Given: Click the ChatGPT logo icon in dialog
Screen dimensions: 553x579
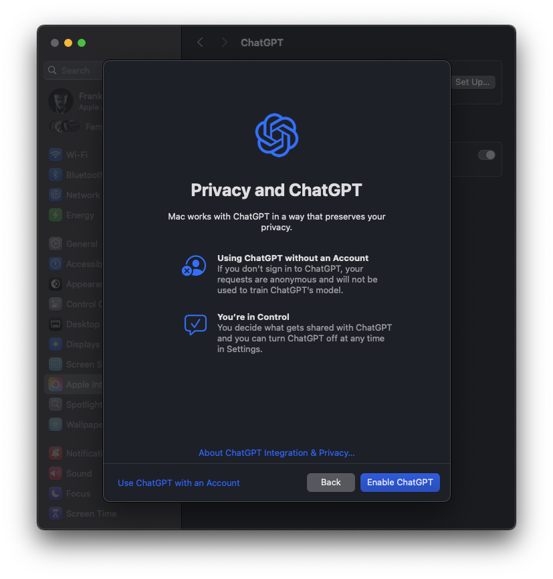Looking at the screenshot, I should (277, 135).
